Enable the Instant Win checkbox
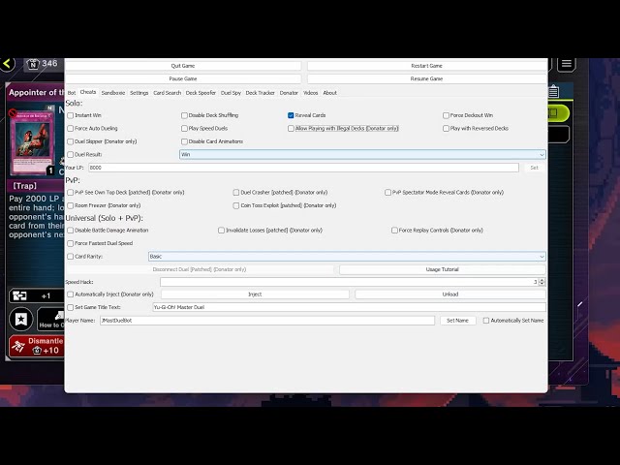Screen dimensions: 620x465 pos(71,115)
